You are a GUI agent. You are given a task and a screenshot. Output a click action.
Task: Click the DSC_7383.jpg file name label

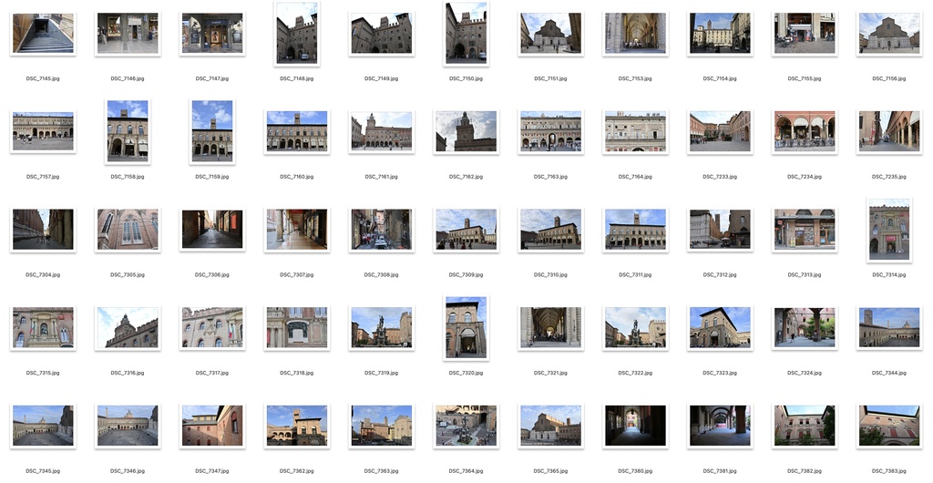[889, 471]
